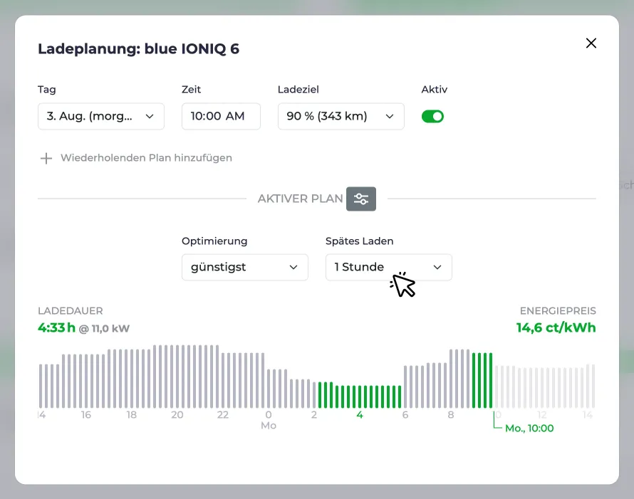
Task: Open the Tag dropdown showing 3. Aug.
Action: click(100, 116)
